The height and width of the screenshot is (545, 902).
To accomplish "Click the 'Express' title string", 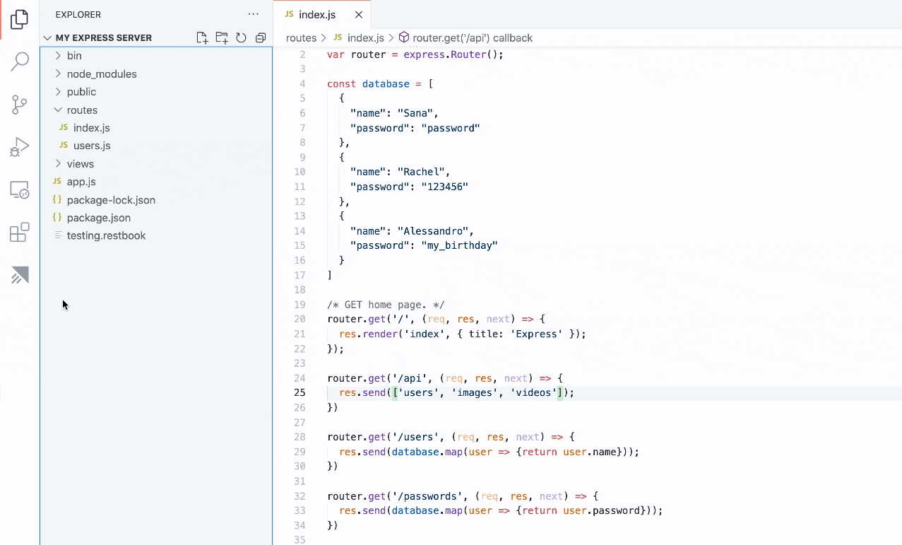I will point(536,334).
